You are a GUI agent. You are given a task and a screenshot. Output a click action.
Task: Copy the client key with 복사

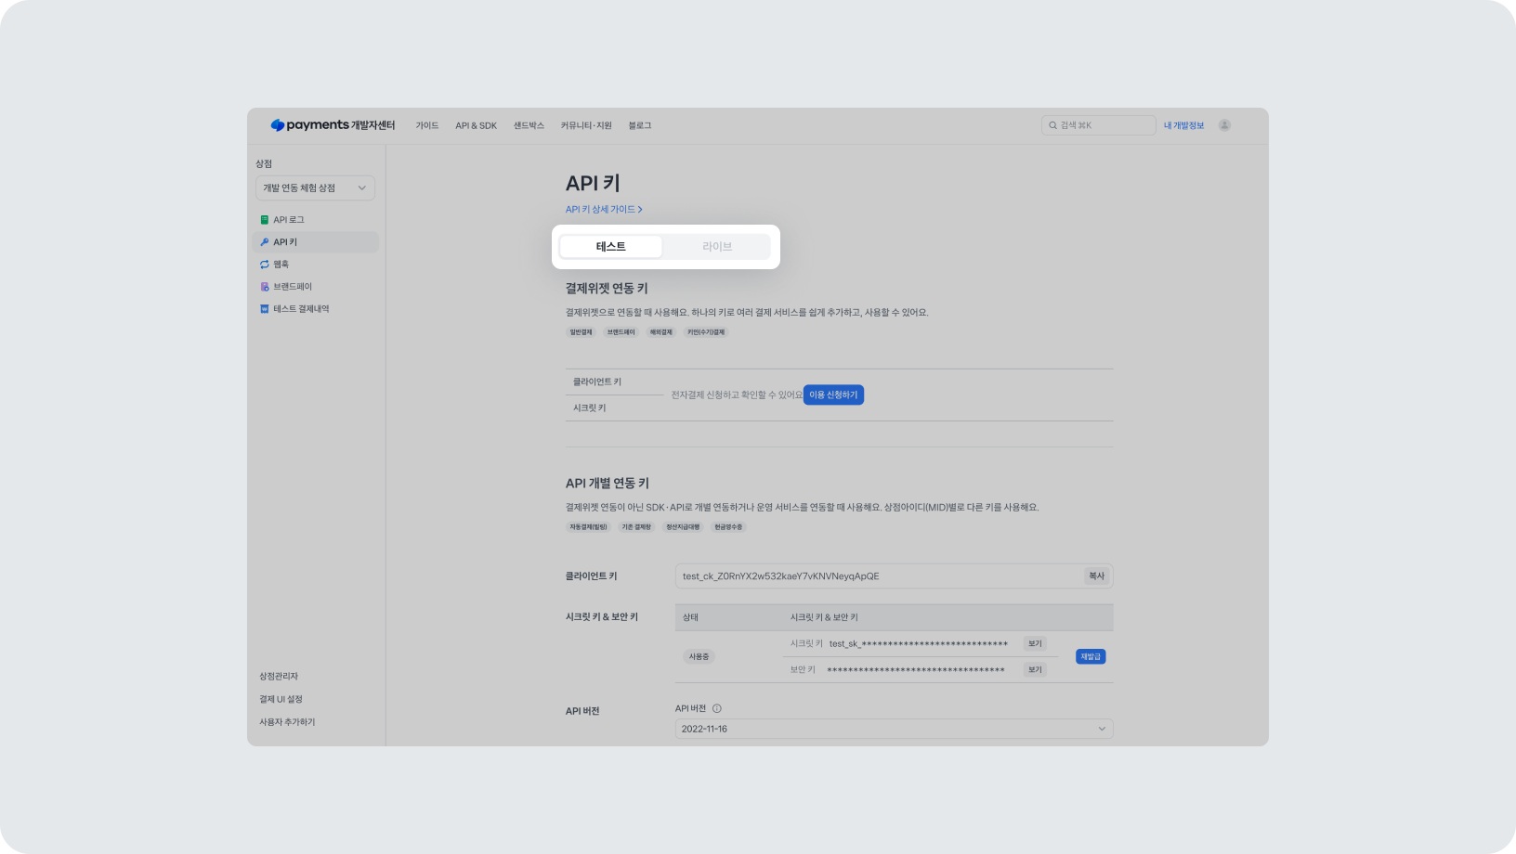coord(1097,576)
